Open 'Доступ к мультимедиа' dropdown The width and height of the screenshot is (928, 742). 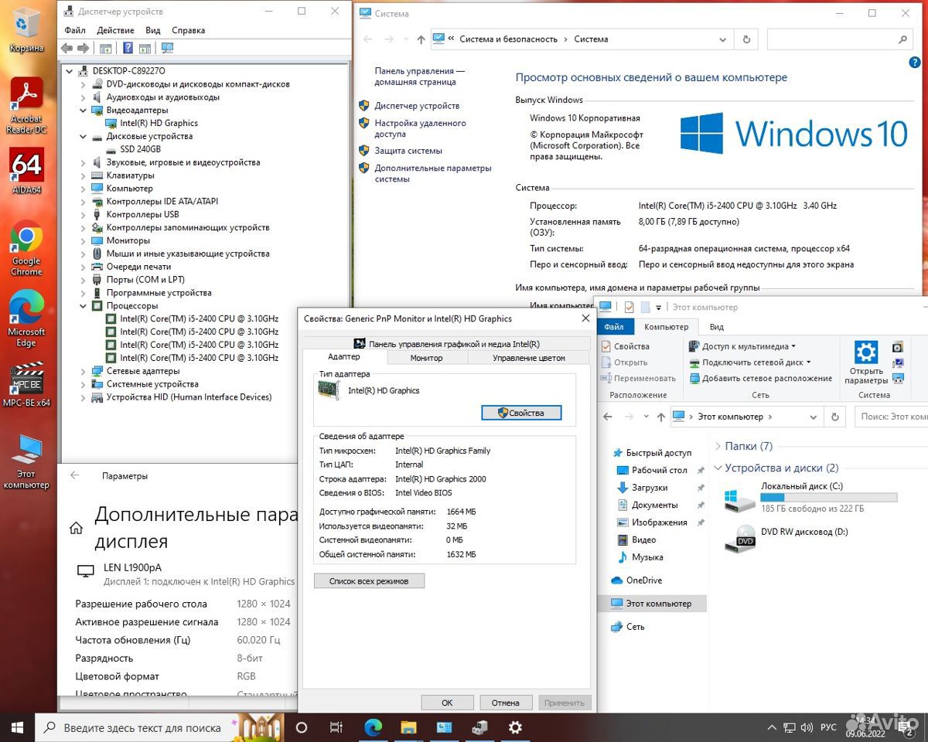[x=742, y=346]
